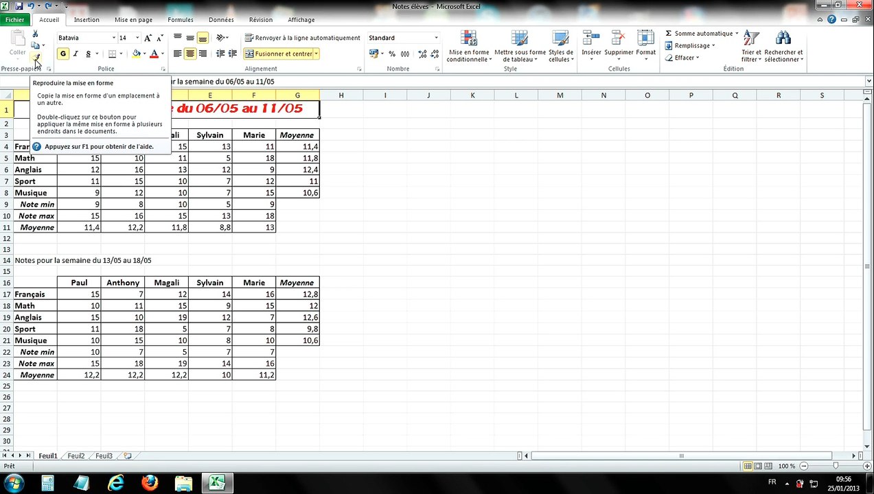
Task: Click the accounting number format icon
Action: click(x=374, y=54)
